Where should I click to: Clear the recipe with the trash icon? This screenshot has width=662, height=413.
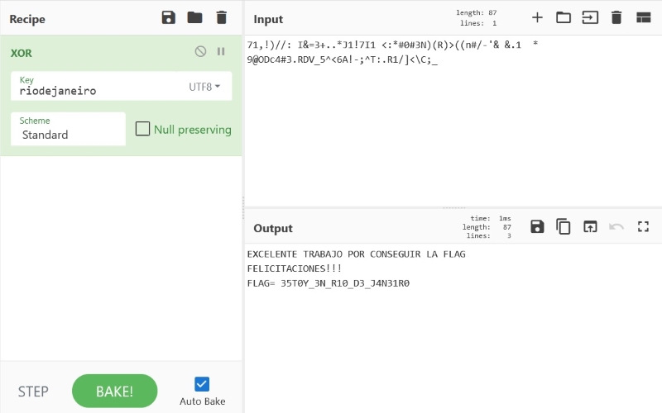coord(221,17)
